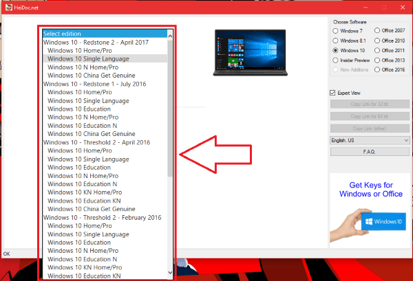
Task: Choose N Home/Pro under Redstone 1 July 2016
Action: [x=105, y=117]
